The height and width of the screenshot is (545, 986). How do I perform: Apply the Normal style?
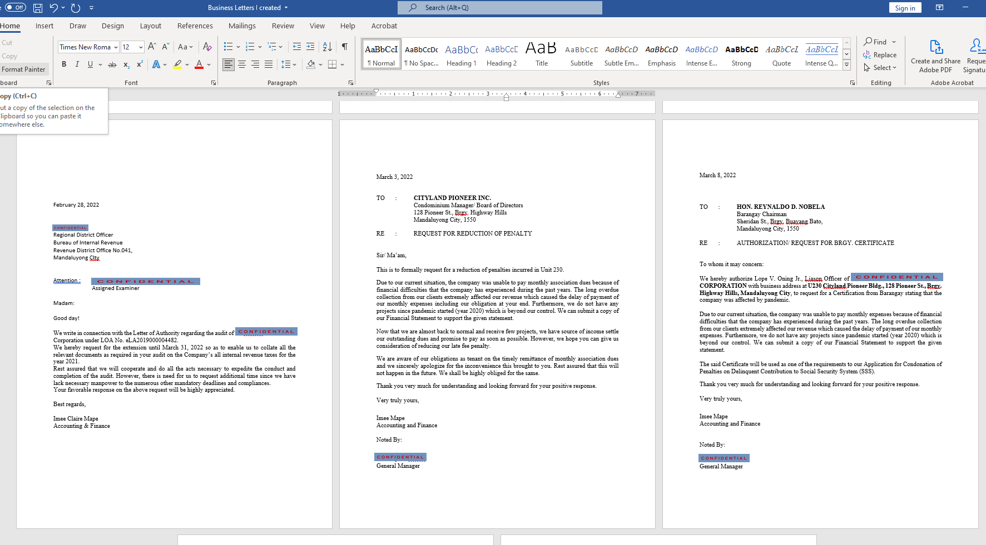[x=381, y=55]
